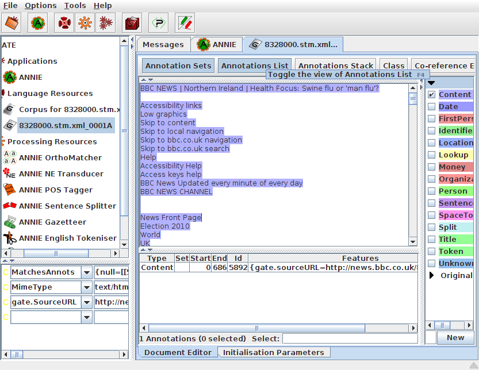Viewport: 479px width, 370px height.
Task: Enable the Person annotation checkbox
Action: (x=431, y=191)
